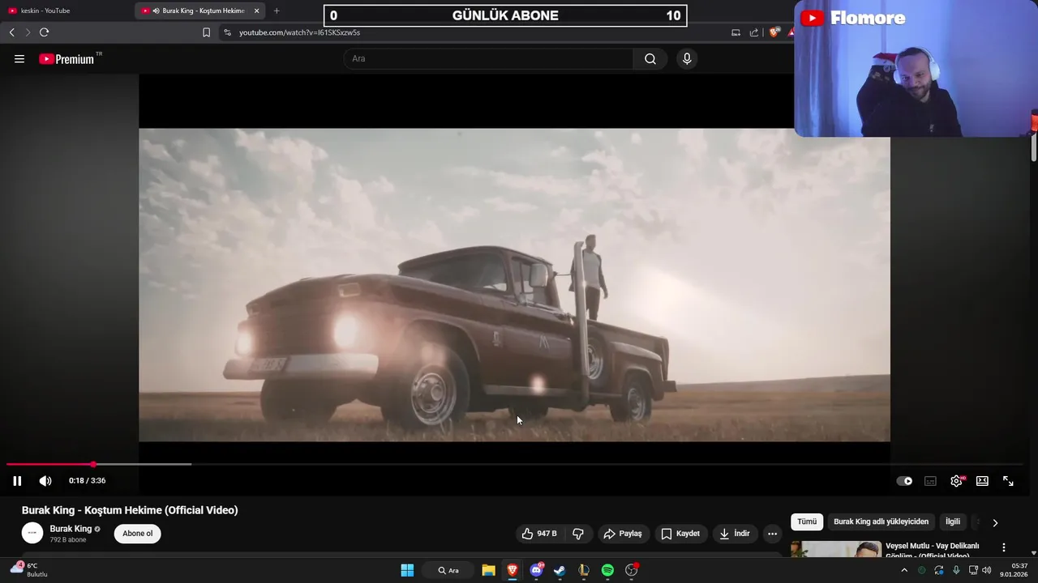Expand hidden system tray icons chevron
Viewport: 1038px width, 583px height.
pos(904,570)
